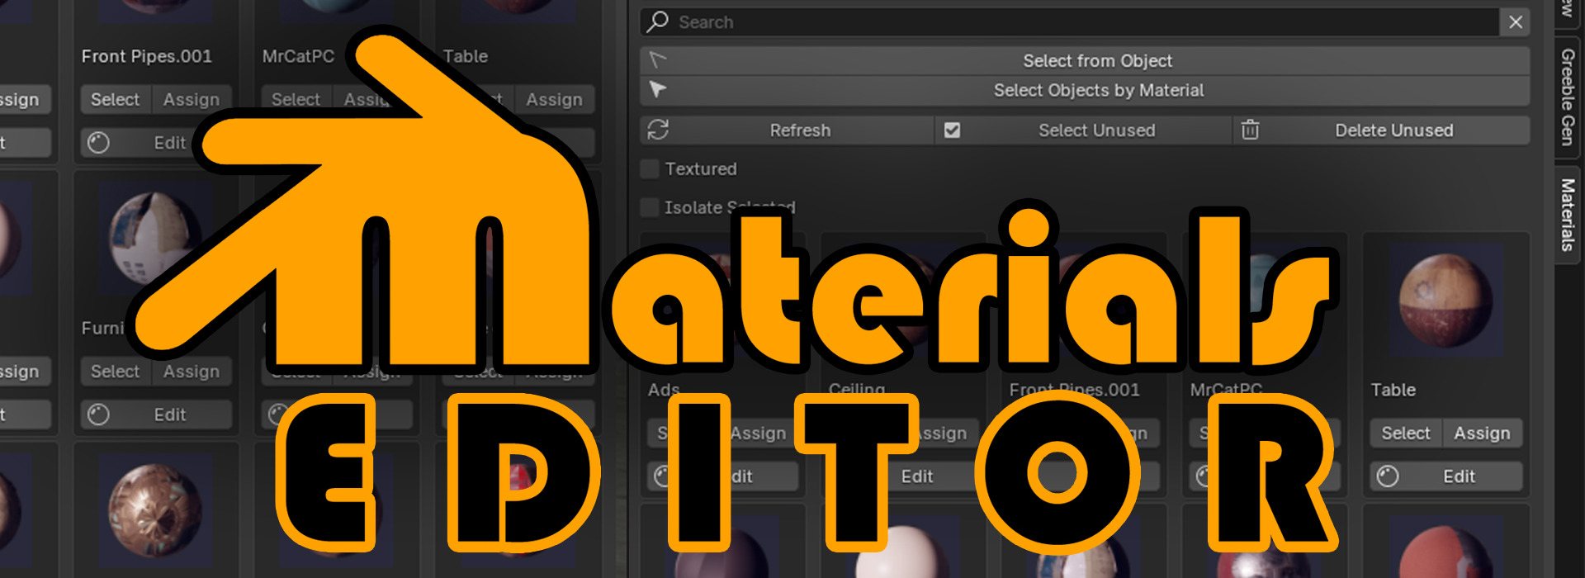1585x578 pixels.
Task: Click Select under the Furni material card
Action: (x=116, y=372)
